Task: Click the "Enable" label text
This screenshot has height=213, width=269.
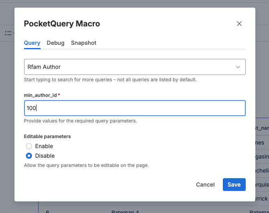Action: pyautogui.click(x=44, y=146)
